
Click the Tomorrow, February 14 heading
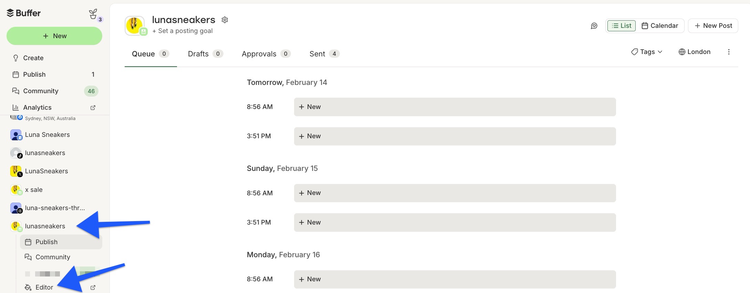(x=287, y=83)
